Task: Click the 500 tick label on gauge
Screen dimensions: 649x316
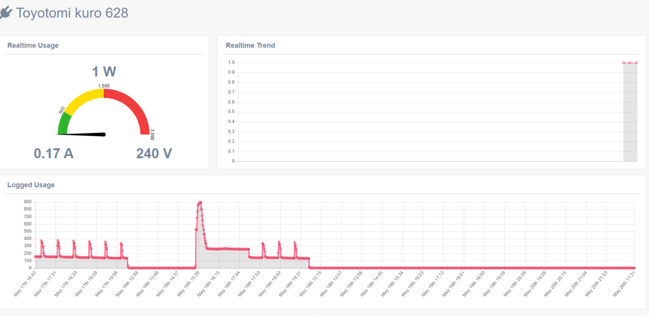Action: tap(61, 110)
